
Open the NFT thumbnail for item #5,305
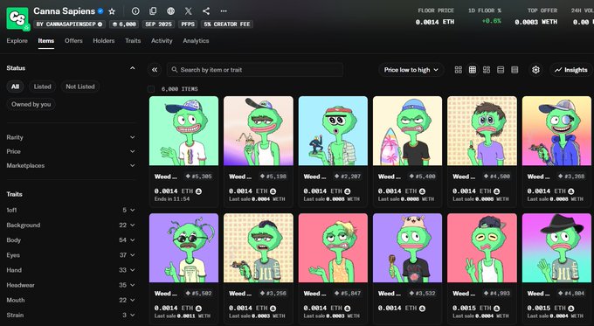[x=183, y=131]
